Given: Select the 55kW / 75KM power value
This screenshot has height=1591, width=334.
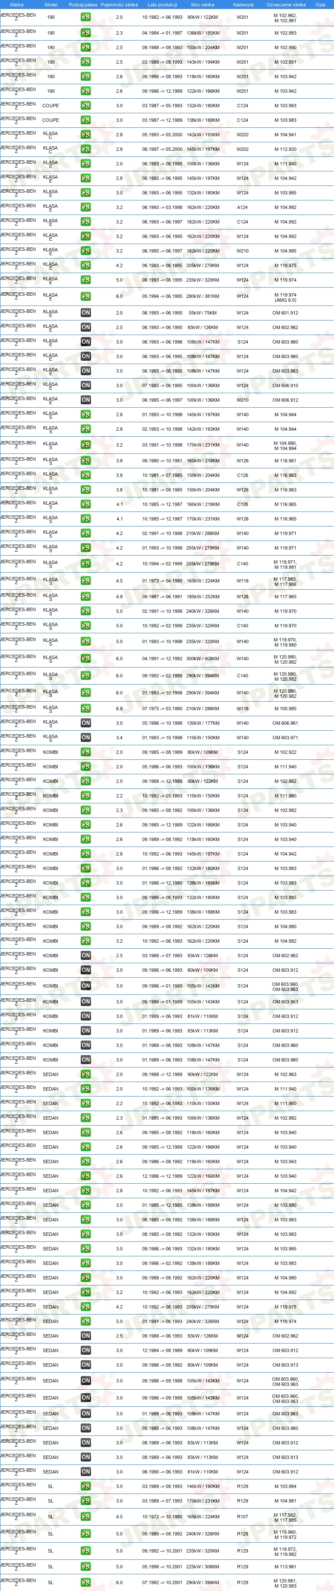Looking at the screenshot, I should click(203, 313).
